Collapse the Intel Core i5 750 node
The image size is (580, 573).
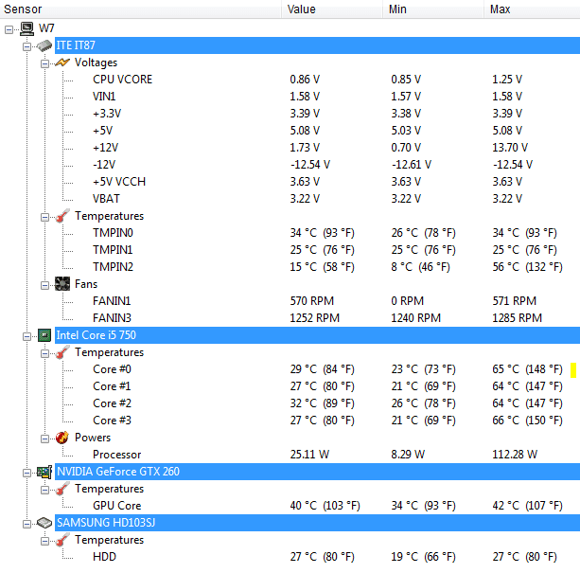[26, 336]
